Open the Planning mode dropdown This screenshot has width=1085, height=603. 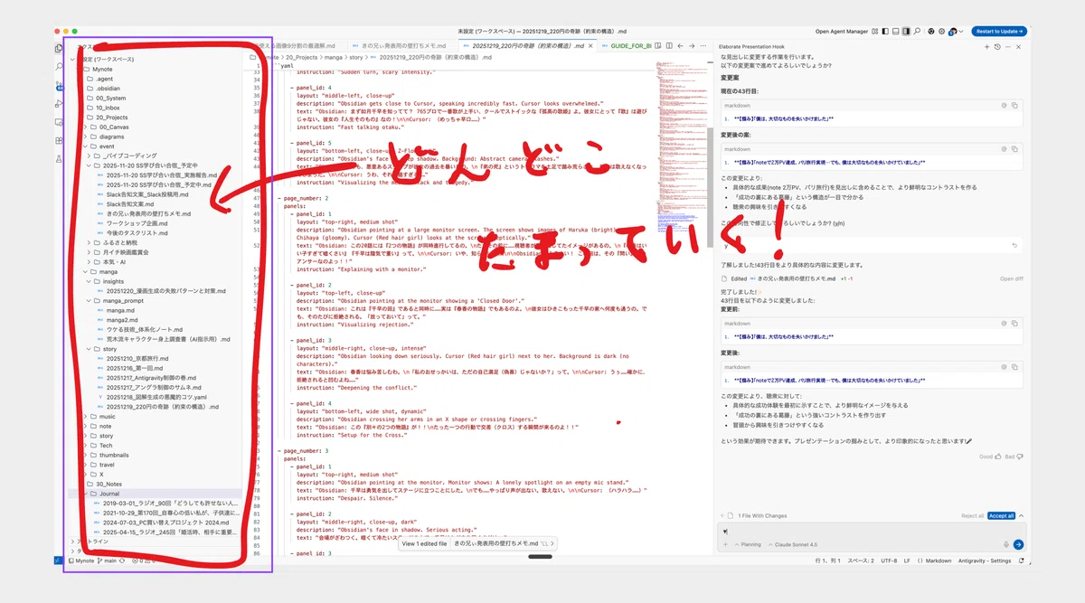[x=748, y=544]
